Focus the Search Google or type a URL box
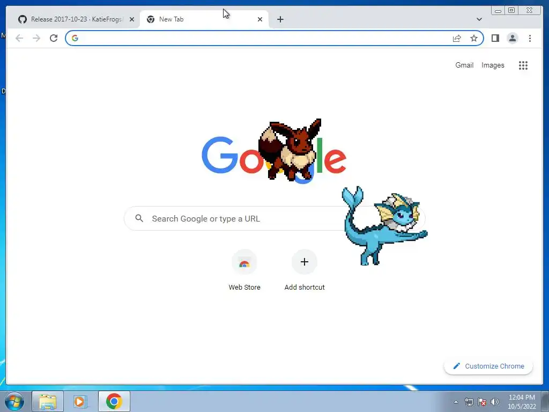The height and width of the screenshot is (412, 549). pyautogui.click(x=275, y=219)
